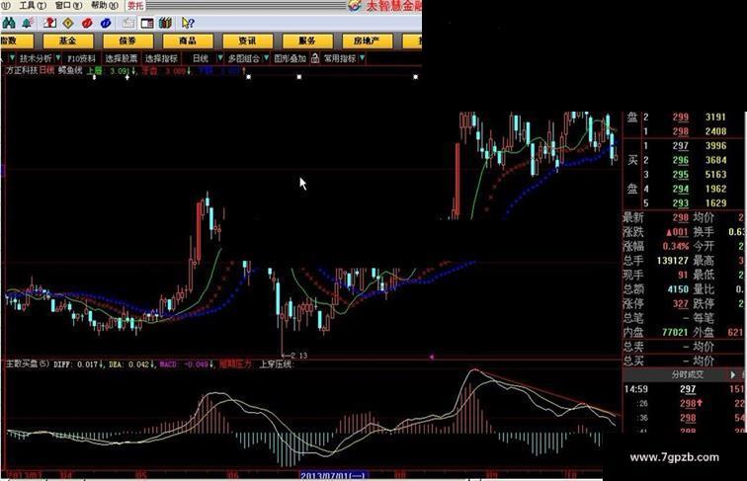This screenshot has height=481, width=747.
Task: Click the sell-2 price 299
Action: point(680,117)
